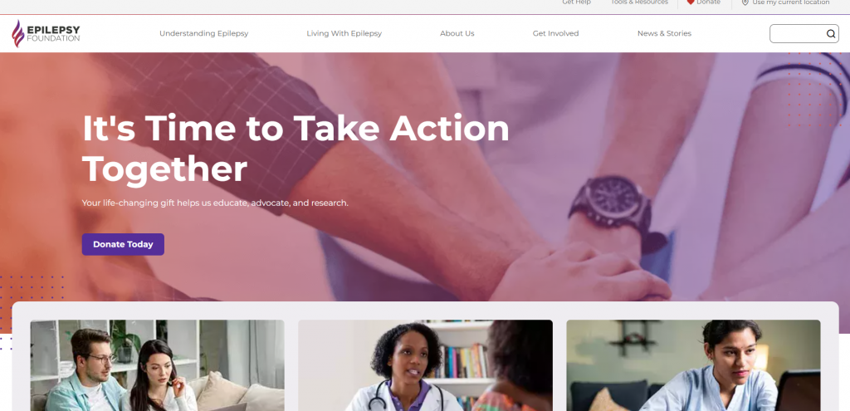Click the Get Help link
This screenshot has width=850, height=411.
click(576, 2)
